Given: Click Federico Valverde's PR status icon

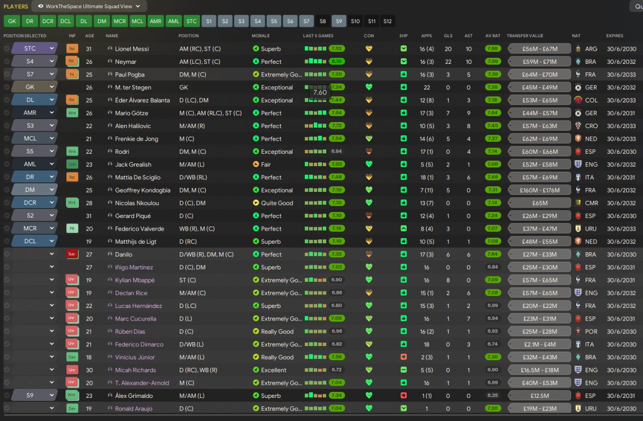Looking at the screenshot, I should click(x=72, y=229).
